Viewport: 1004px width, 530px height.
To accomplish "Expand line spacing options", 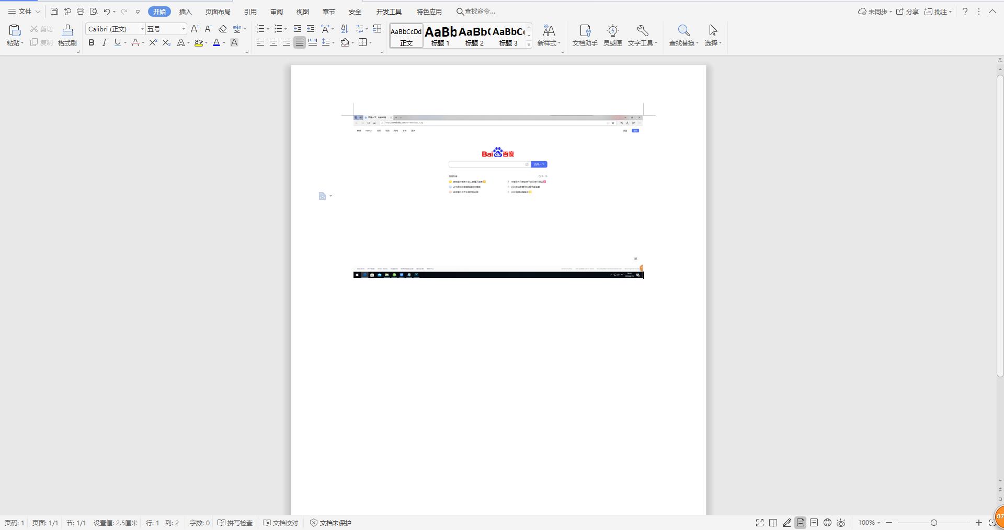I will (333, 42).
